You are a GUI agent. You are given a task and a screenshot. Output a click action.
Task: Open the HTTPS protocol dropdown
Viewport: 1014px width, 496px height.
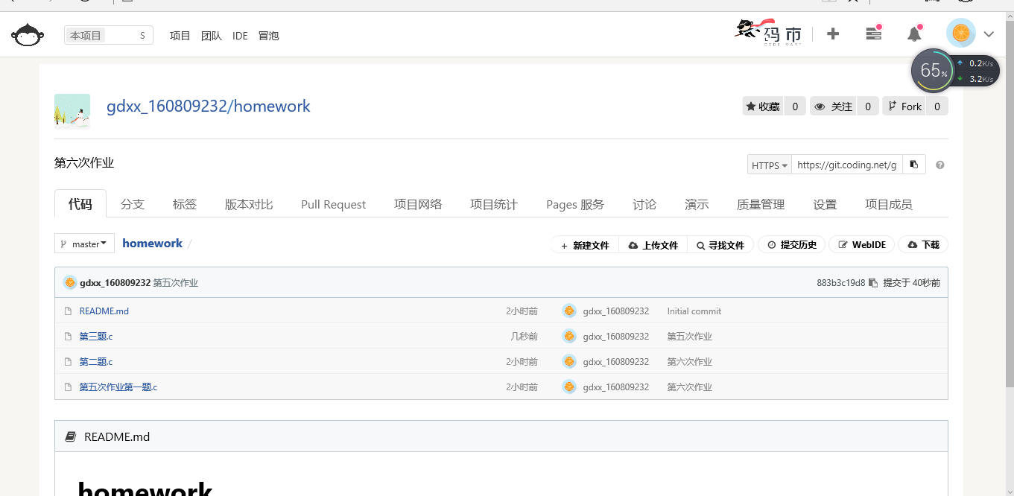pyautogui.click(x=770, y=165)
